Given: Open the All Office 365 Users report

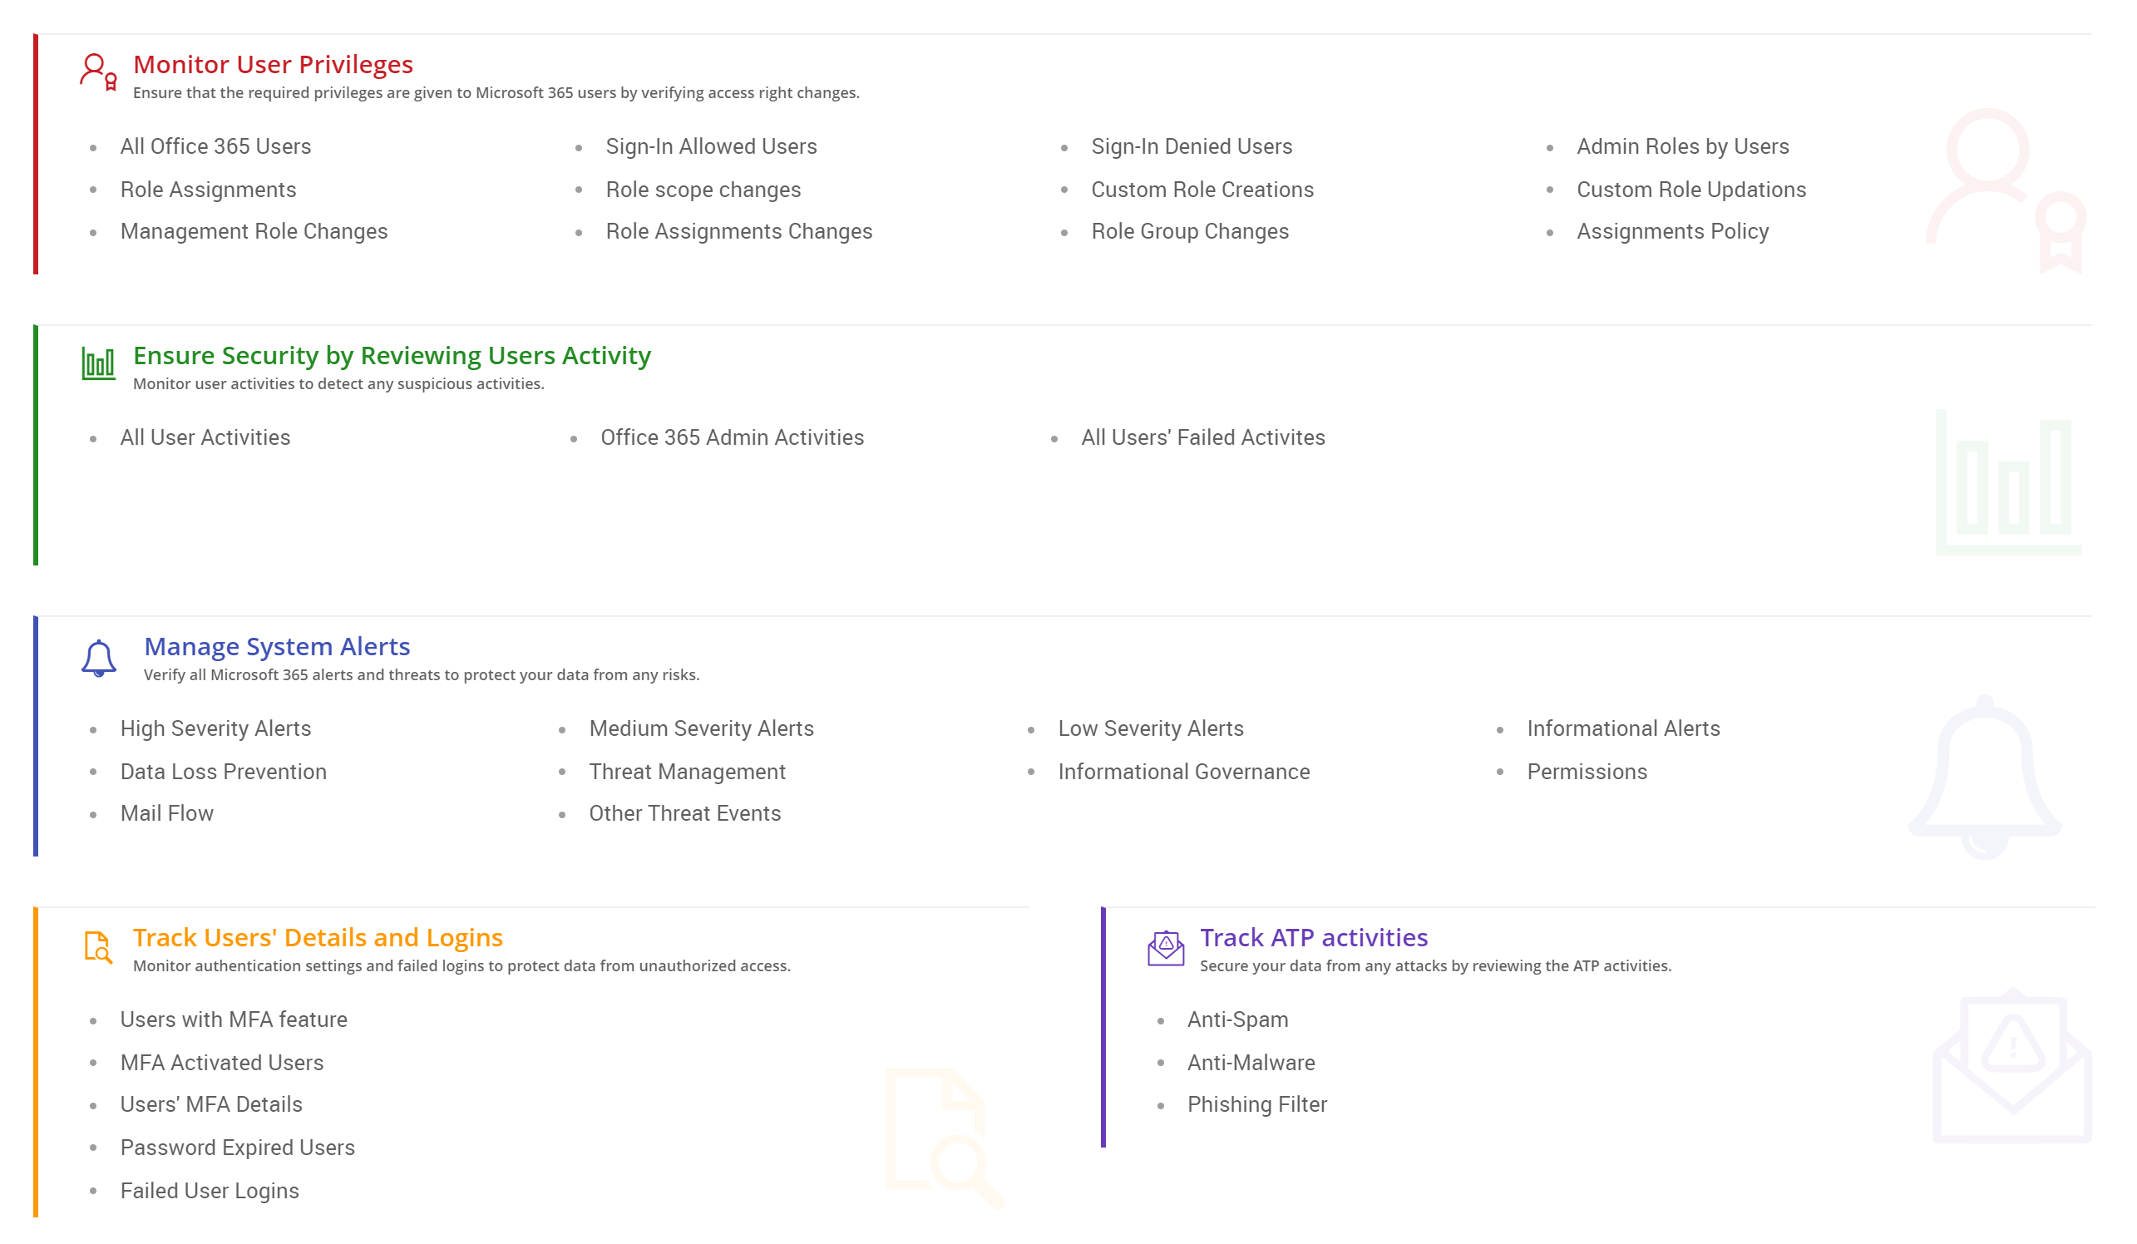Looking at the screenshot, I should [215, 146].
